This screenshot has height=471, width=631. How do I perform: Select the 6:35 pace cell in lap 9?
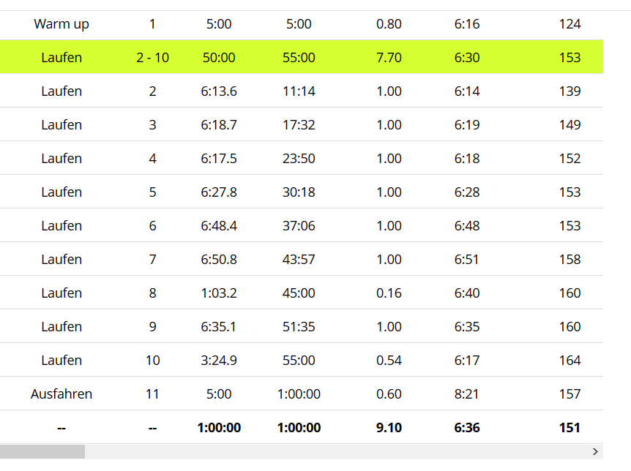(x=467, y=327)
